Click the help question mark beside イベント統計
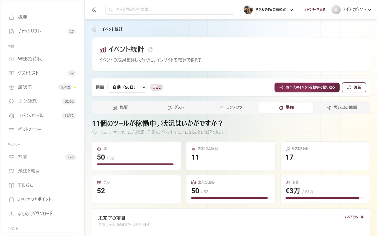Viewport: 377px width, 236px height. coord(151,50)
